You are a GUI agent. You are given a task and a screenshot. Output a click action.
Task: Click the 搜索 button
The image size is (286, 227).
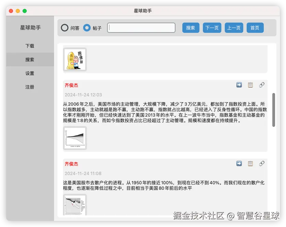point(191,28)
